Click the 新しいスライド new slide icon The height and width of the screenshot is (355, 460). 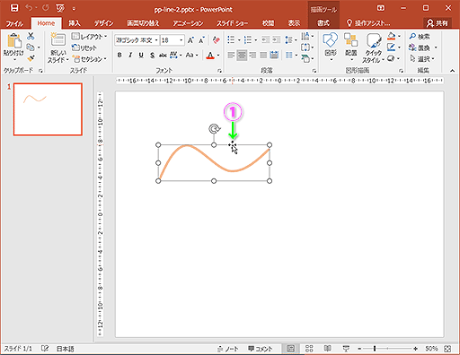pos(57,39)
